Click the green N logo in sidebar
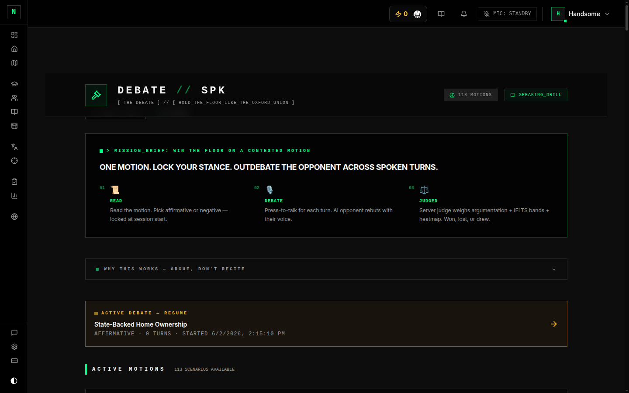 point(14,12)
